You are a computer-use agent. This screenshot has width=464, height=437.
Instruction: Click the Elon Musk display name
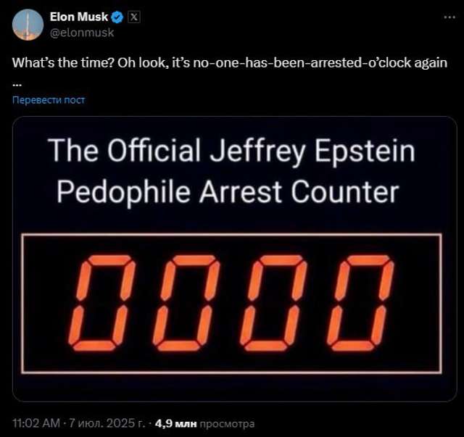click(79, 17)
